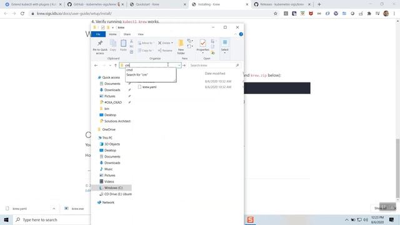This screenshot has width=400, height=225.
Task: Click the taskbar clock showing 12:23 PM
Action: (377, 219)
